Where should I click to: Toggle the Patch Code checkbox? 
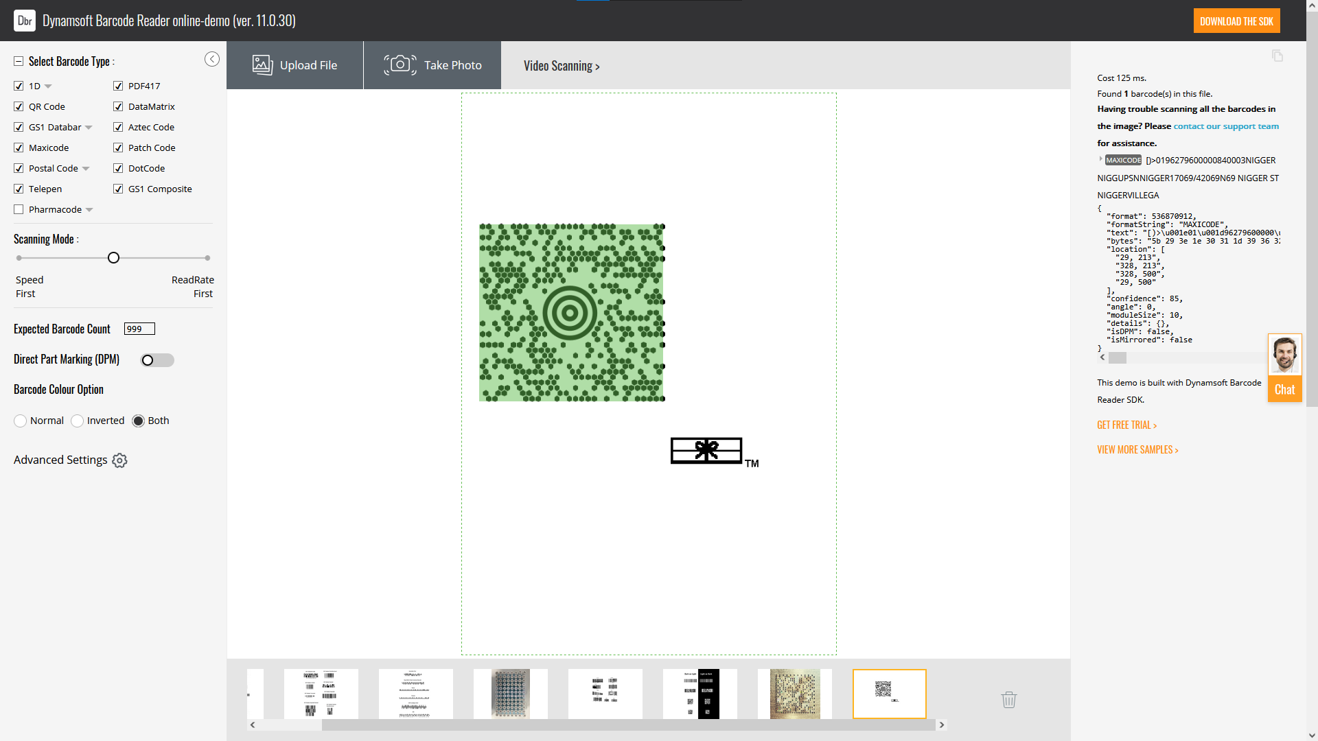pyautogui.click(x=118, y=148)
